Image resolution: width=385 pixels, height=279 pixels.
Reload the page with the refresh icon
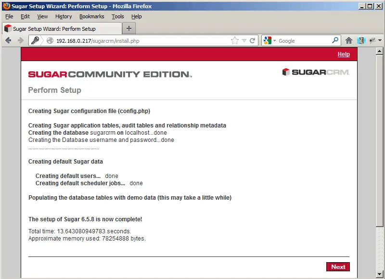click(x=252, y=41)
